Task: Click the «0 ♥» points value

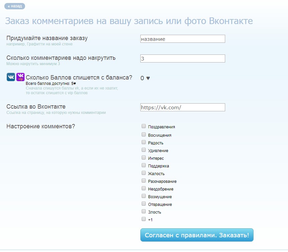Action: (145, 78)
